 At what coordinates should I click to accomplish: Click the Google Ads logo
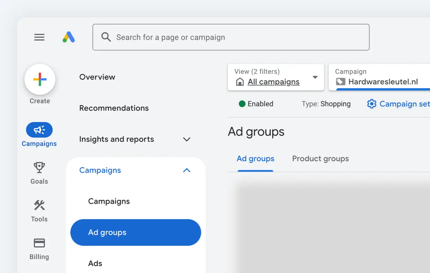[69, 37]
